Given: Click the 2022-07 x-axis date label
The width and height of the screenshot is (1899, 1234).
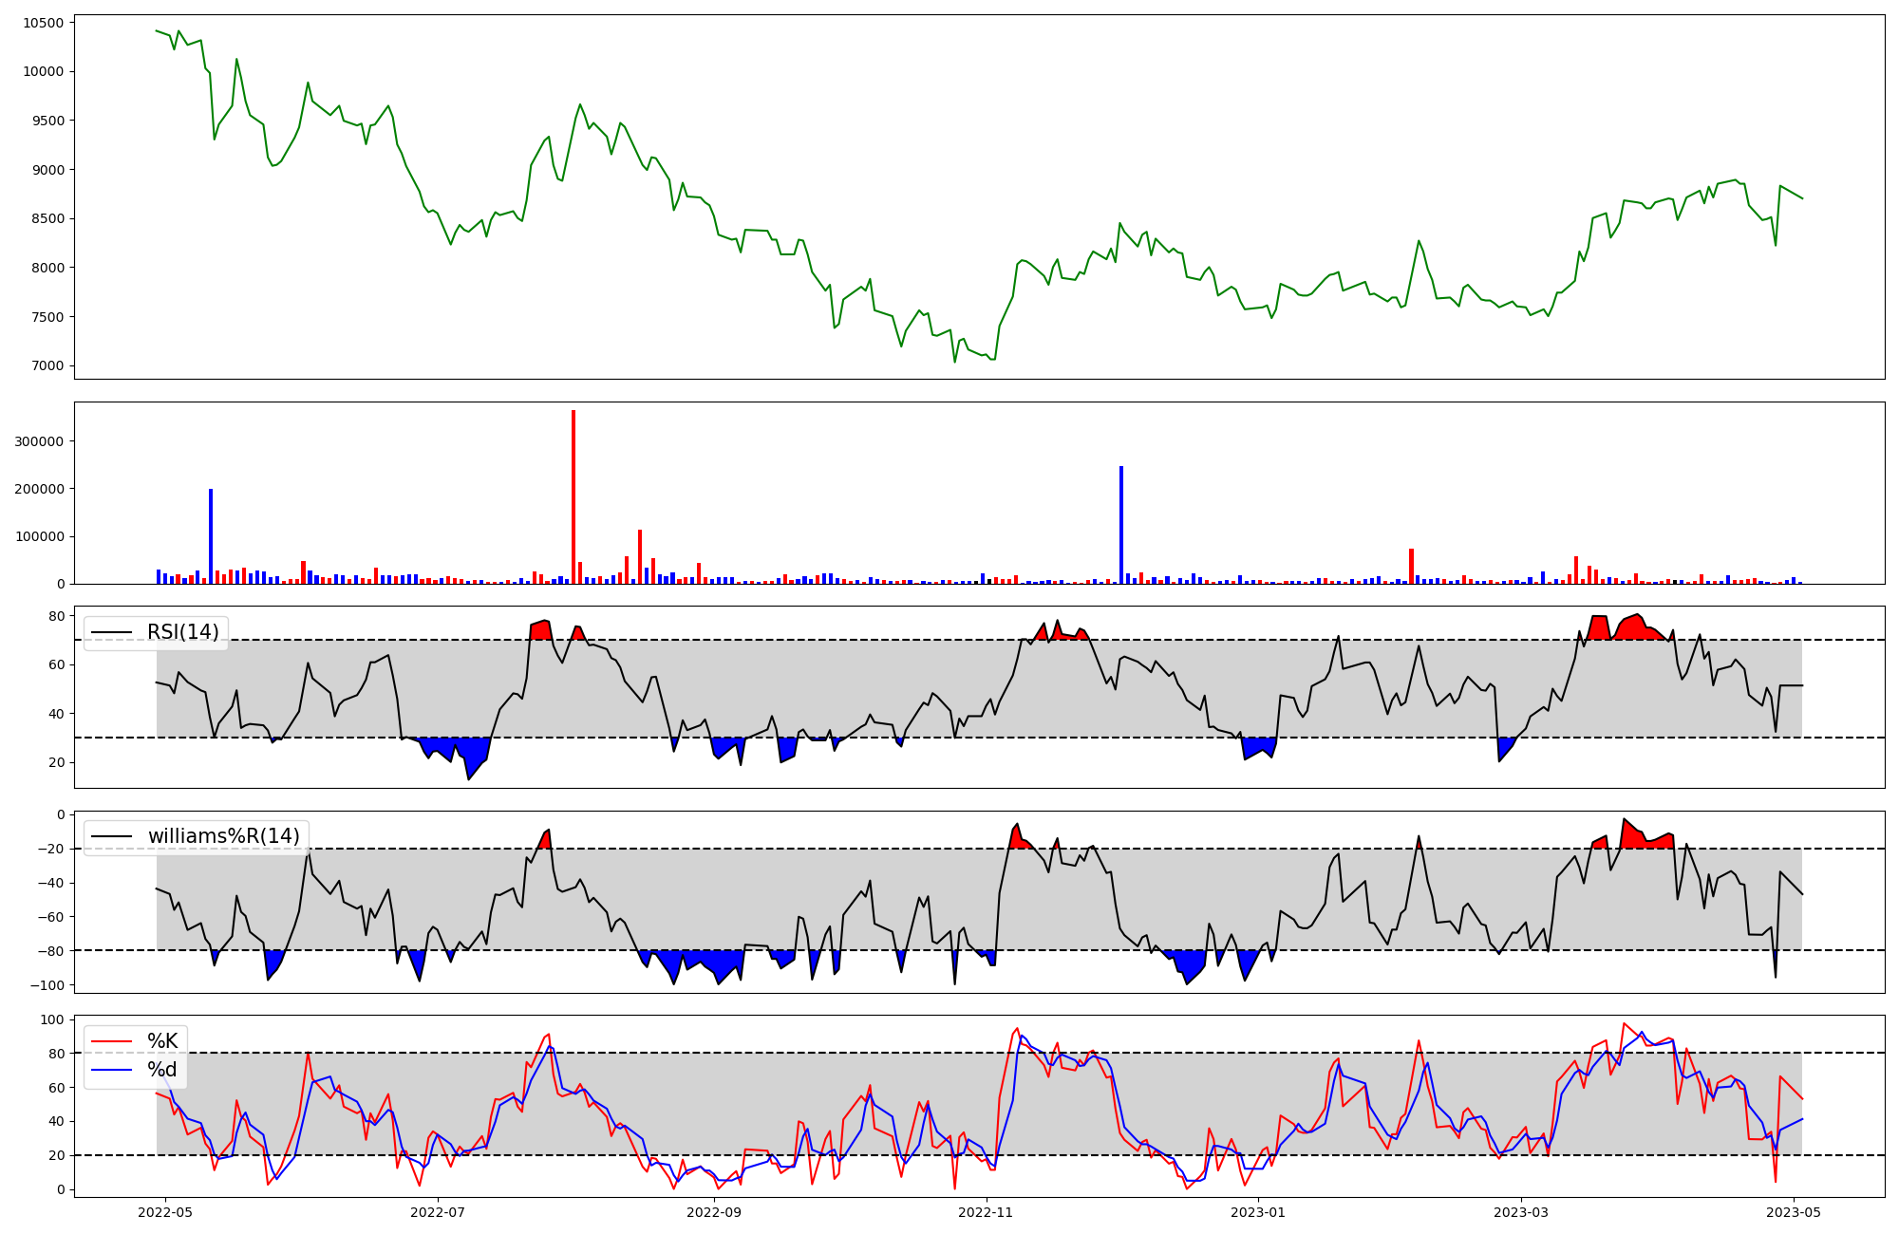Looking at the screenshot, I should (438, 1212).
